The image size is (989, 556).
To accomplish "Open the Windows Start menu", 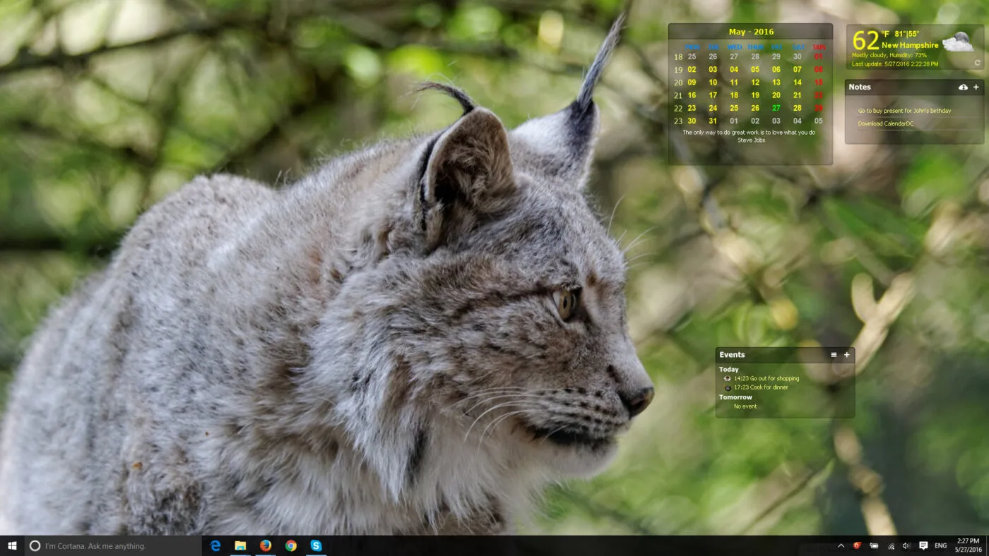I will (x=12, y=545).
